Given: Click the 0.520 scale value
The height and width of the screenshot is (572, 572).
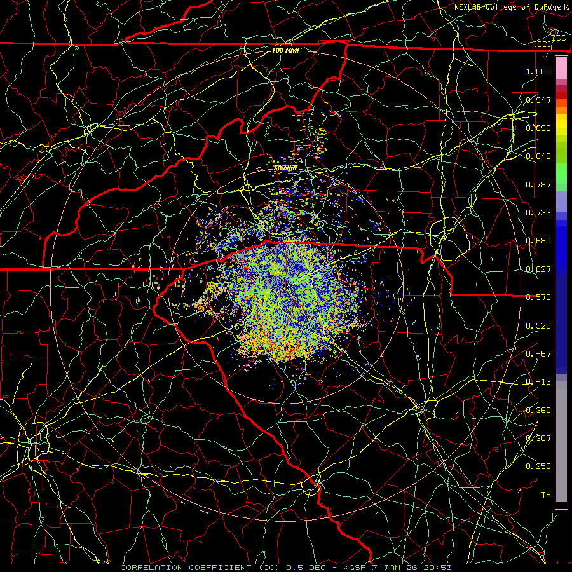Looking at the screenshot, I should pos(538,326).
